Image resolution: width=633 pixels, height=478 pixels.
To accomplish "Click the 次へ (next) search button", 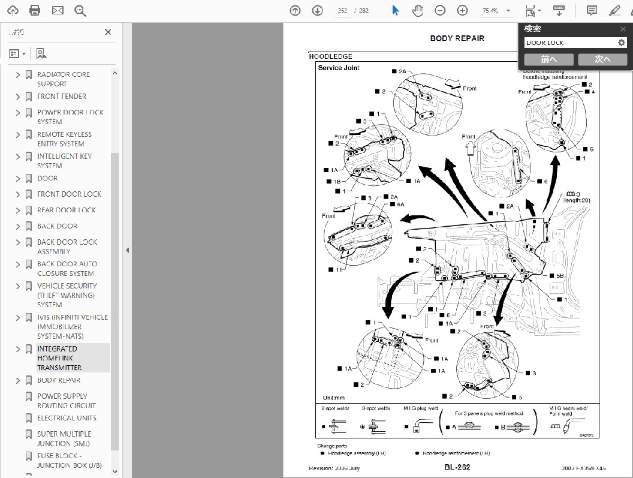I will pyautogui.click(x=602, y=59).
